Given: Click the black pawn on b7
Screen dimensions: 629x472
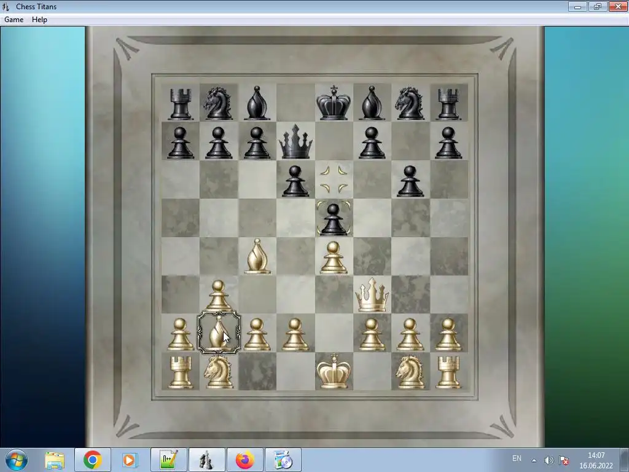Looking at the screenshot, I should click(x=218, y=143).
